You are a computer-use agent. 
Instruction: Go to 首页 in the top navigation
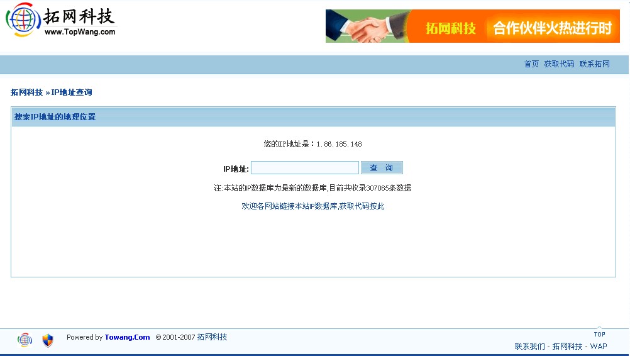pyautogui.click(x=531, y=64)
